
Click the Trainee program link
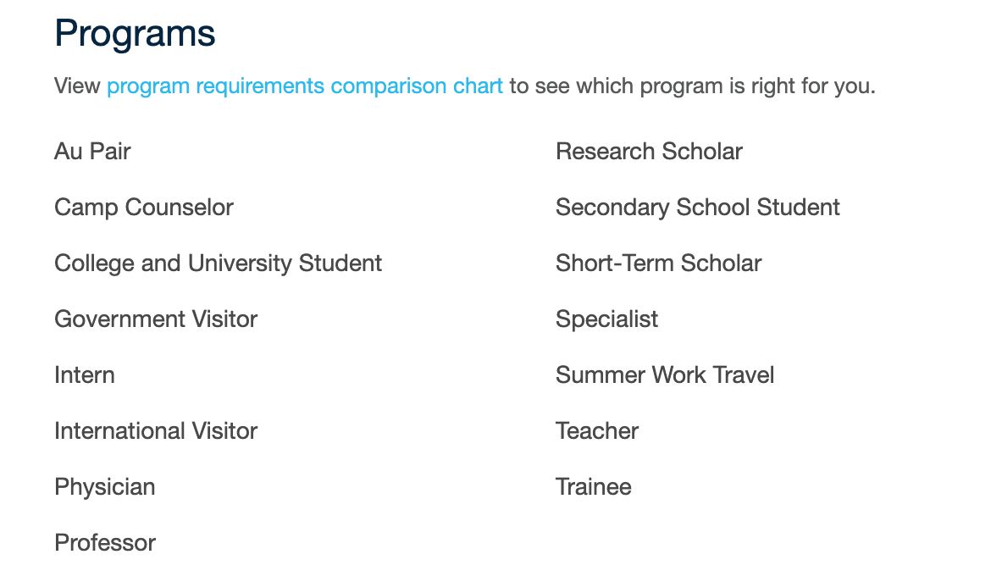point(593,487)
